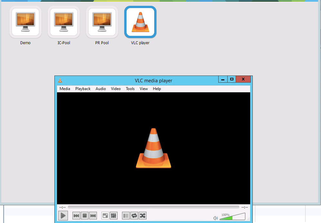The image size is (321, 223).
Task: Expand the Audio menu
Action: (101, 89)
